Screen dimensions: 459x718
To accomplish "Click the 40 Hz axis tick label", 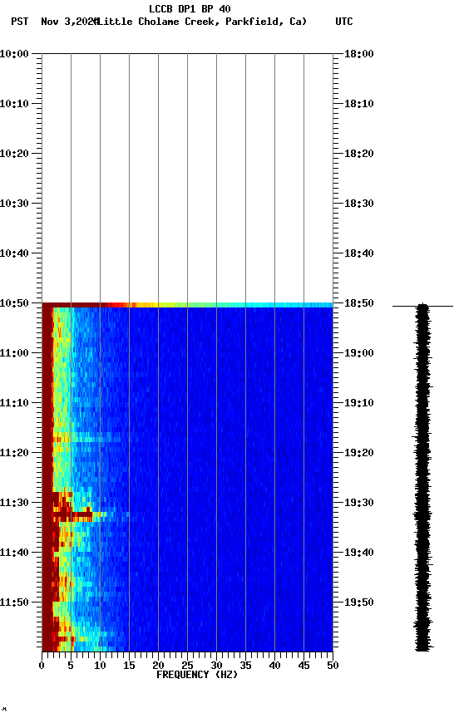I will 275,666.
